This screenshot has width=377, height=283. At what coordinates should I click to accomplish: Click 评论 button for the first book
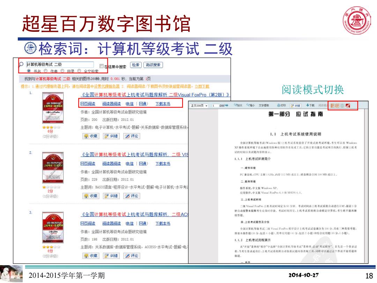tap(132, 136)
